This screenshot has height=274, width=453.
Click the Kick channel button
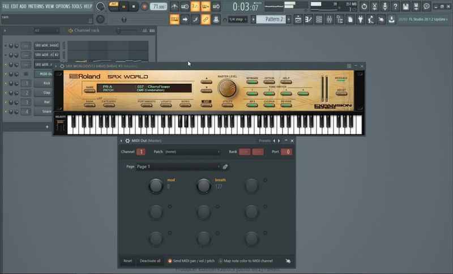click(46, 83)
